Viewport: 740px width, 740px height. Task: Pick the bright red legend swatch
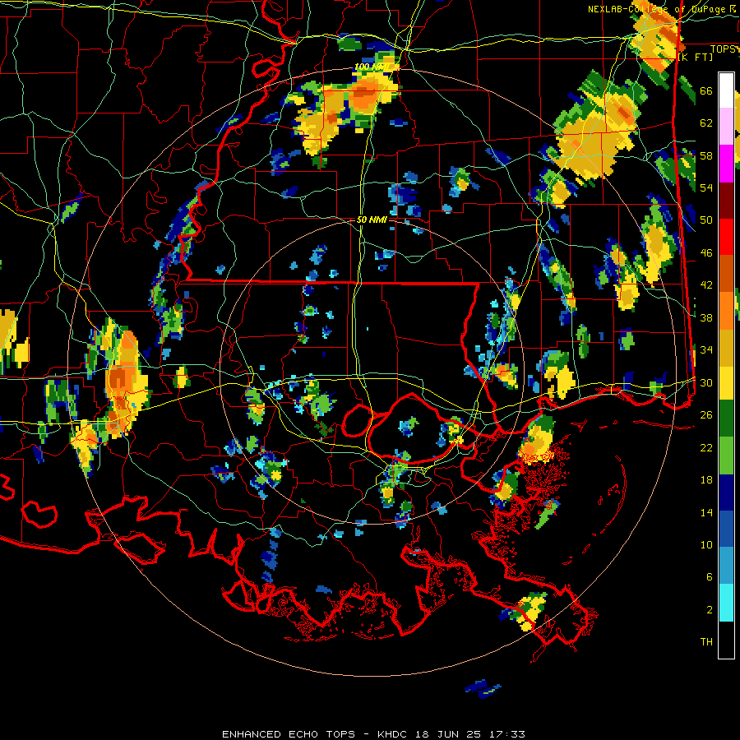(x=726, y=237)
